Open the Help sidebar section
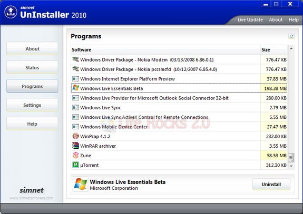303x214 pixels. 32,124
